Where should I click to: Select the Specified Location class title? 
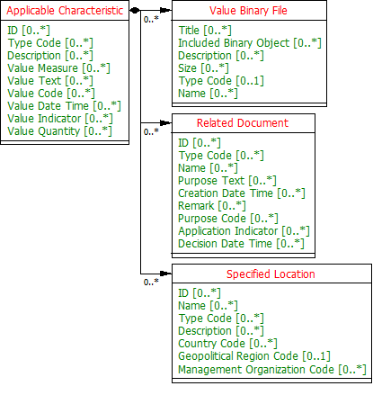coord(271,274)
